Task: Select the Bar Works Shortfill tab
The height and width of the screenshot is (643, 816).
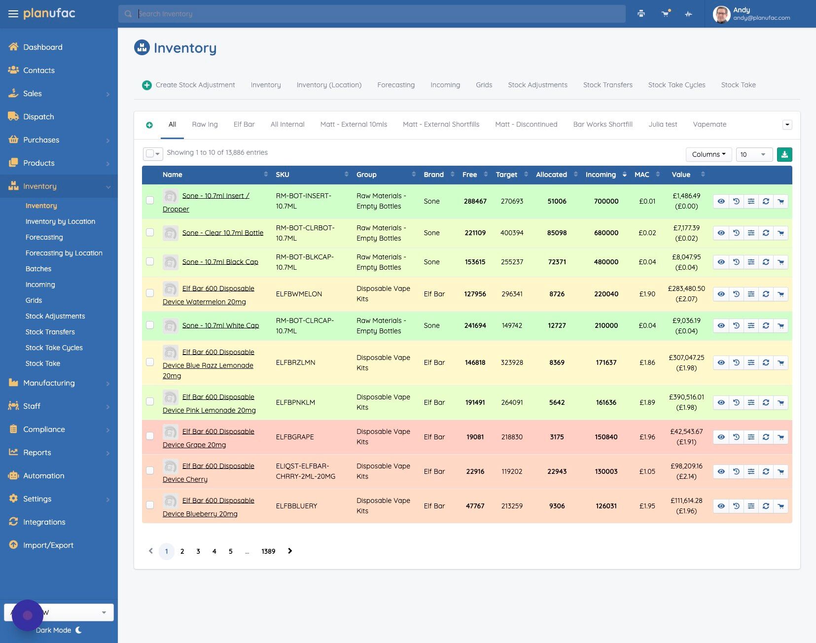Action: coord(603,124)
